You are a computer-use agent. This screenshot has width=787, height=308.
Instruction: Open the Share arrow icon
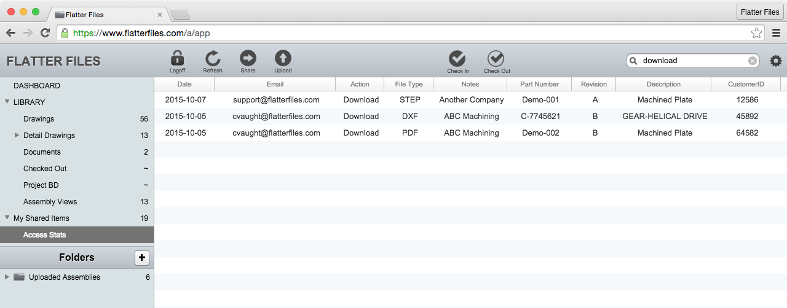248,58
